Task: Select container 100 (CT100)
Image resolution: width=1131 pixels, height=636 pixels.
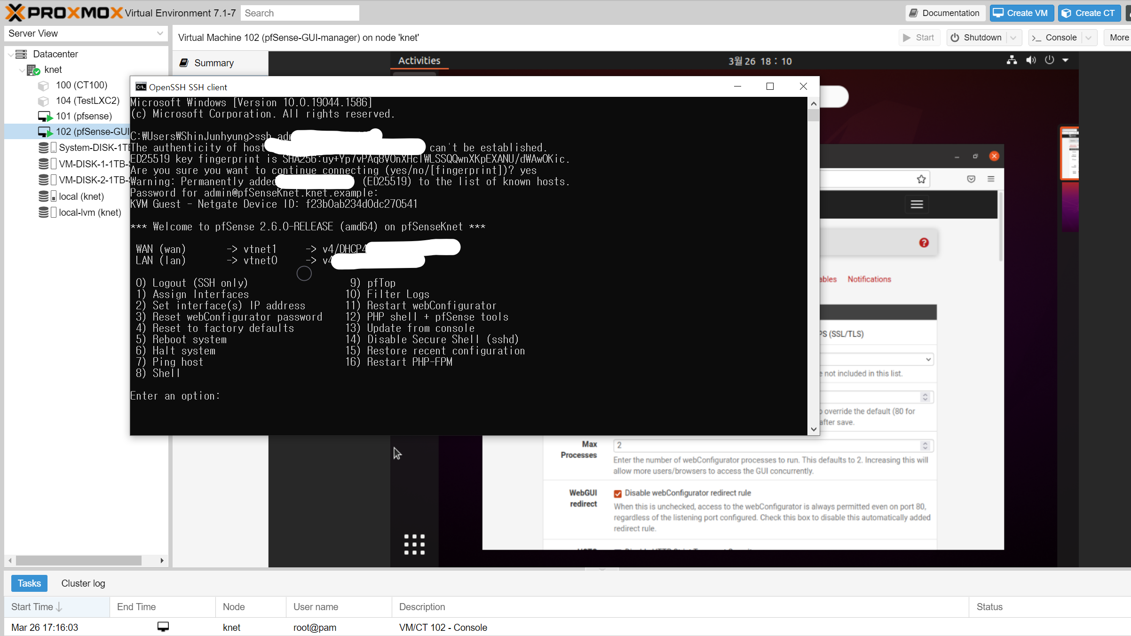Action: (x=81, y=85)
